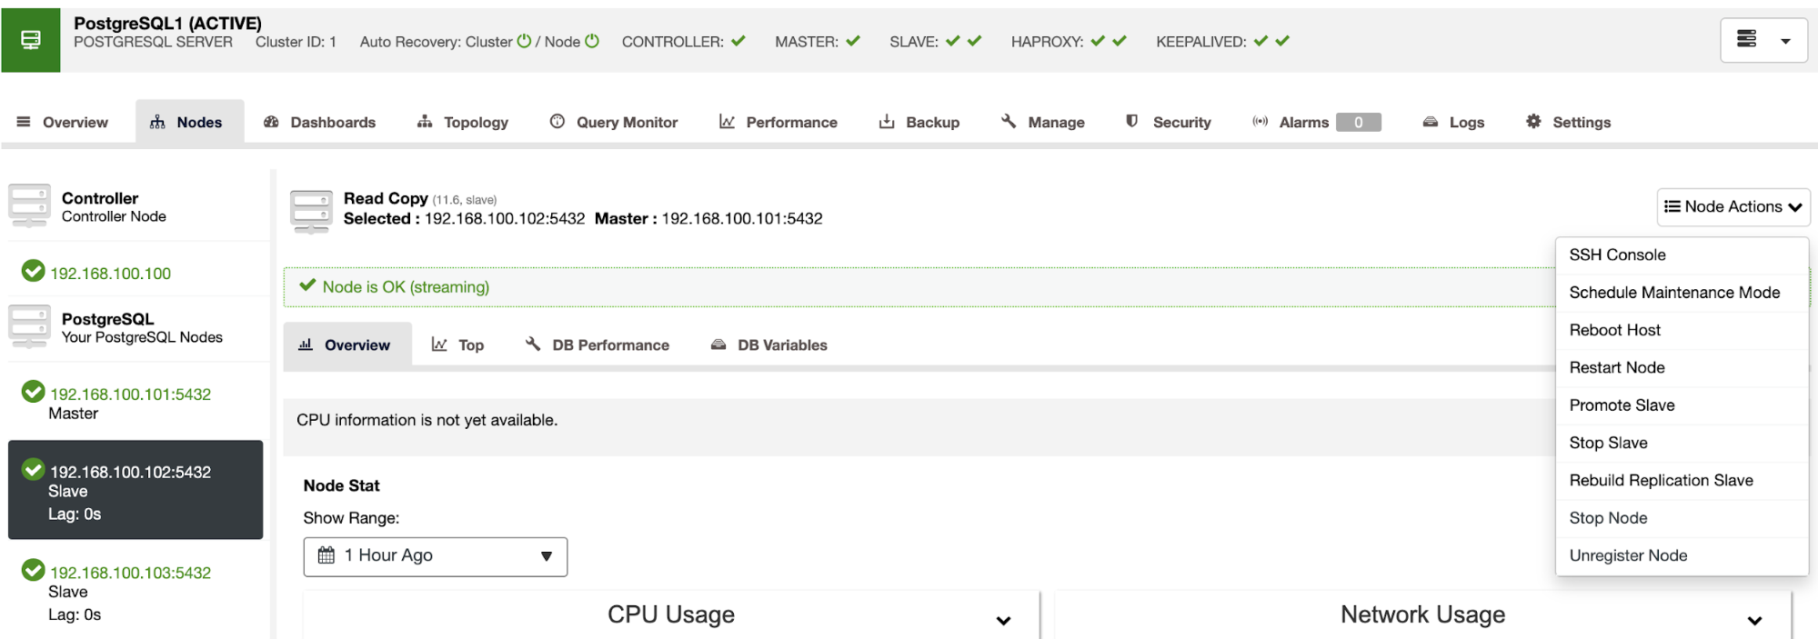1818x639 pixels.
Task: Click the PostgreSQL nodes server icon in sidebar
Action: point(29,327)
